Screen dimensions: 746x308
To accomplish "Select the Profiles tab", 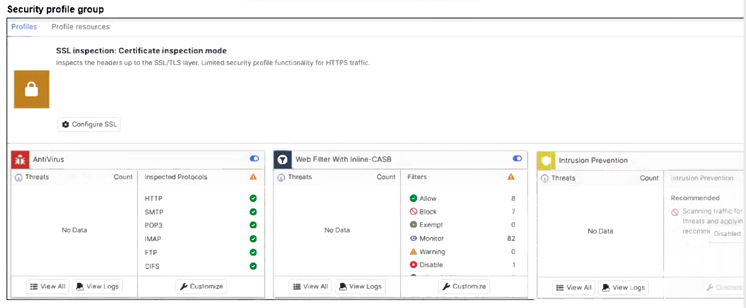I will pos(24,27).
